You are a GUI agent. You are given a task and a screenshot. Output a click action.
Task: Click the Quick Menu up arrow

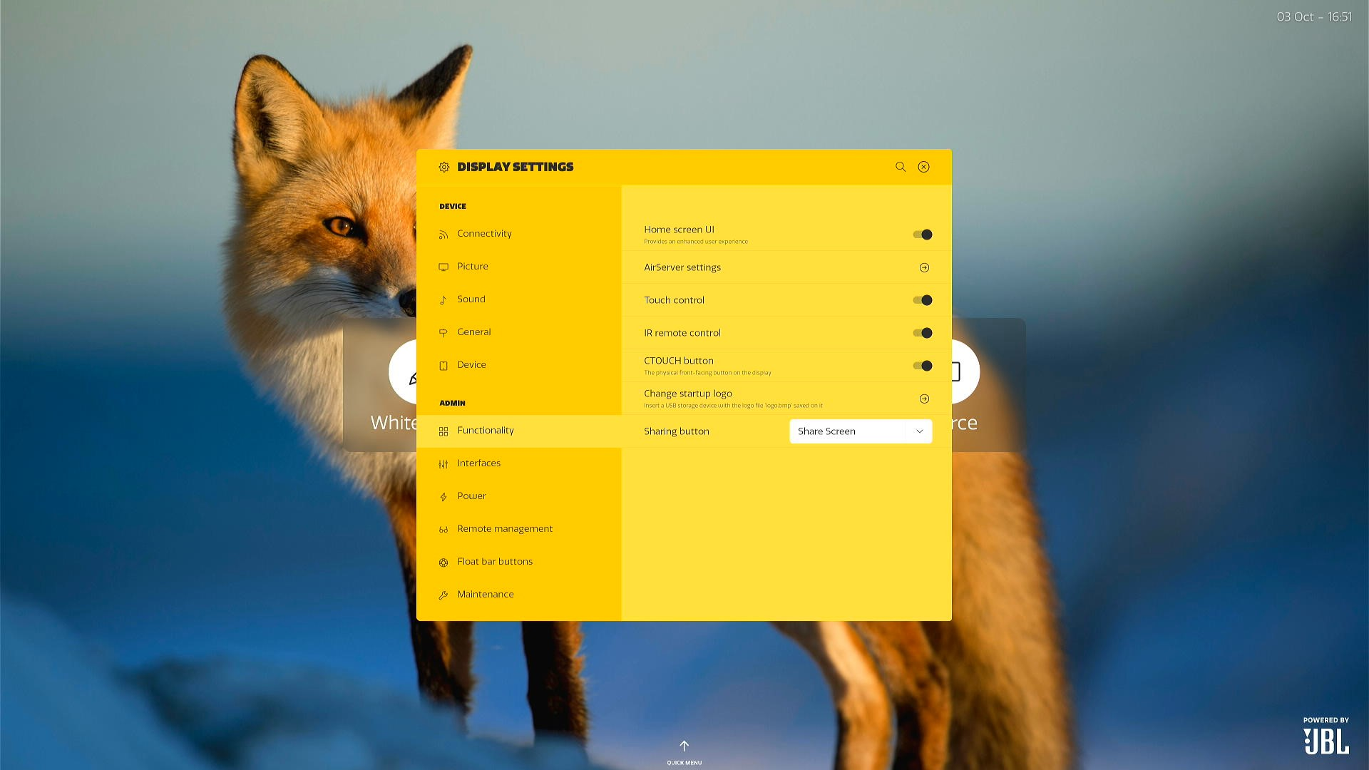684,746
